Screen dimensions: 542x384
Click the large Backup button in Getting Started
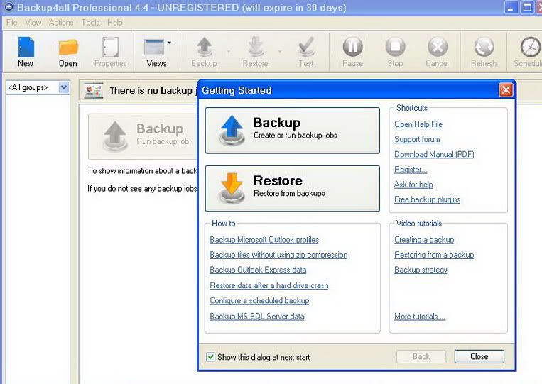[x=293, y=131]
